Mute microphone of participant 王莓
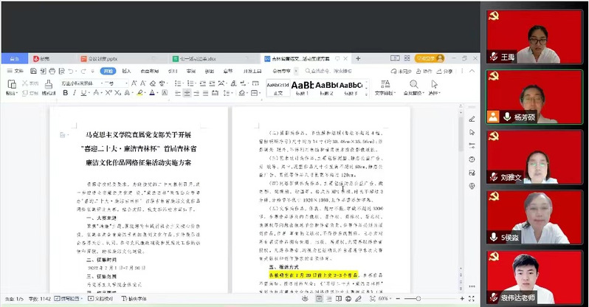This screenshot has width=589, height=307. point(494,56)
